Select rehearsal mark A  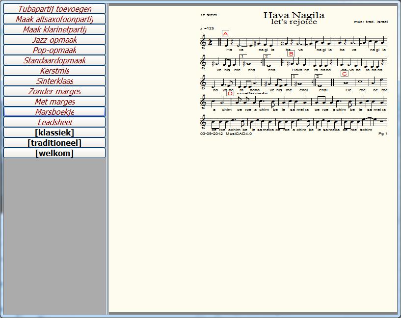[x=225, y=33]
